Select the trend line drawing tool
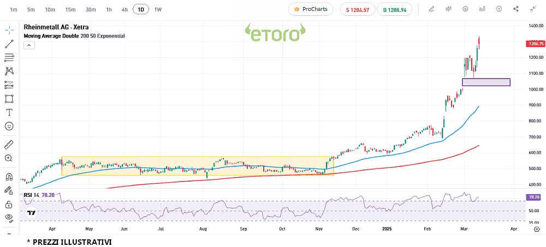The image size is (546, 247). point(9,44)
